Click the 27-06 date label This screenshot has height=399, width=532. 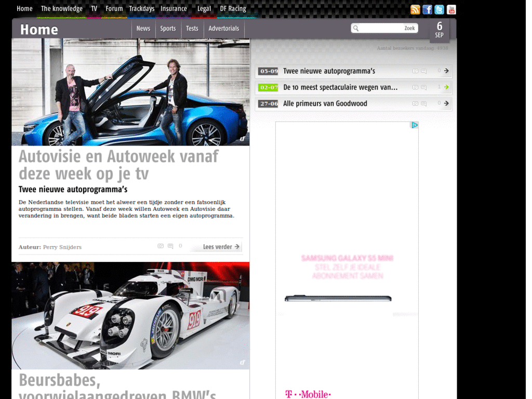(x=268, y=103)
